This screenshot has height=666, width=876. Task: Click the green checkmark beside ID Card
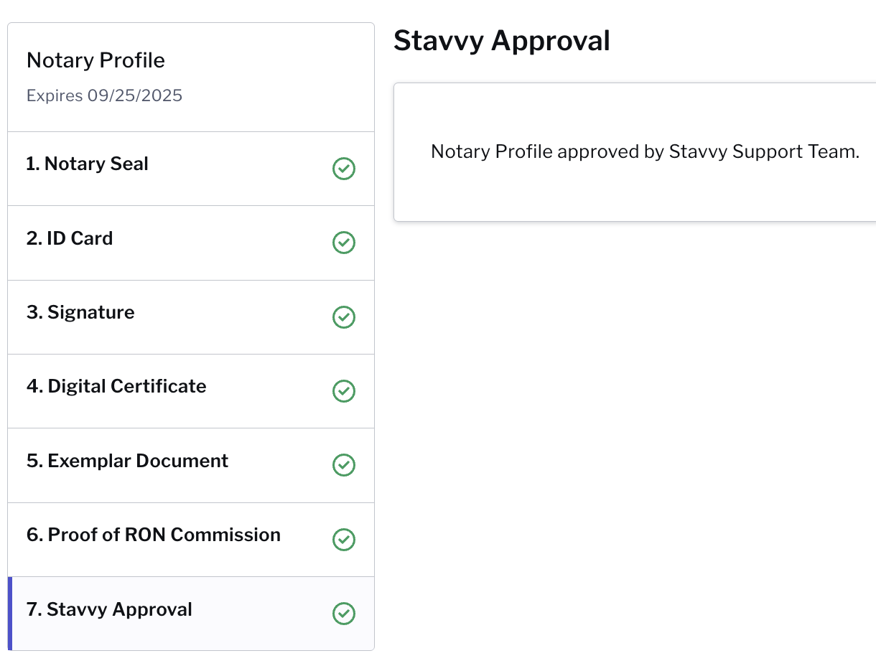(344, 243)
